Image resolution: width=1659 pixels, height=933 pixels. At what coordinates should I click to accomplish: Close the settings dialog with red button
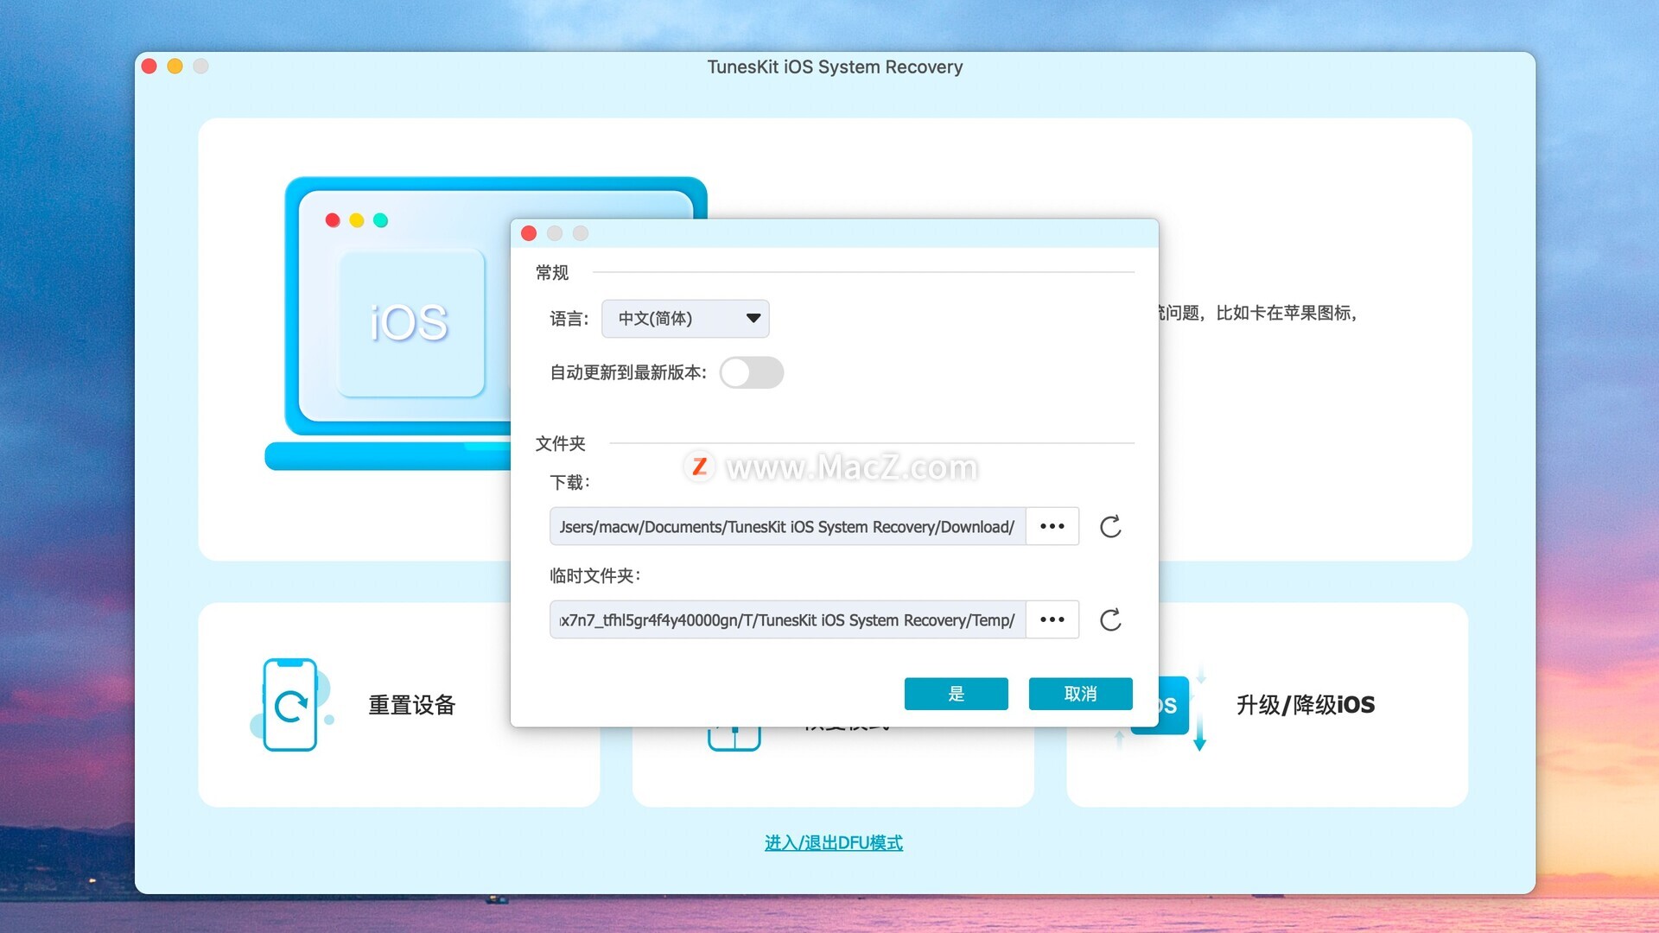(x=529, y=233)
